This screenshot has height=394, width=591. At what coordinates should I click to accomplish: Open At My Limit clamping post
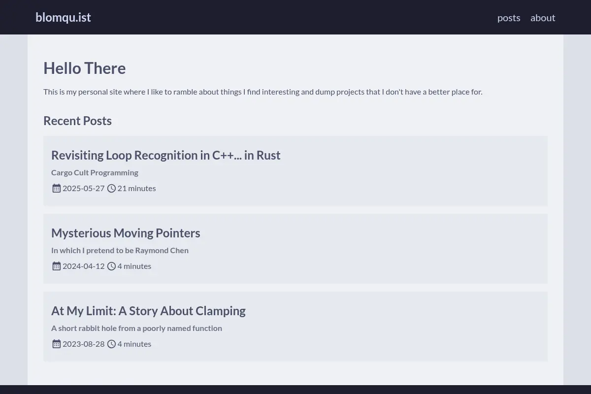(x=148, y=311)
